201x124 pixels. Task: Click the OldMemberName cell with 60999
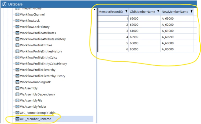[x=135, y=37]
